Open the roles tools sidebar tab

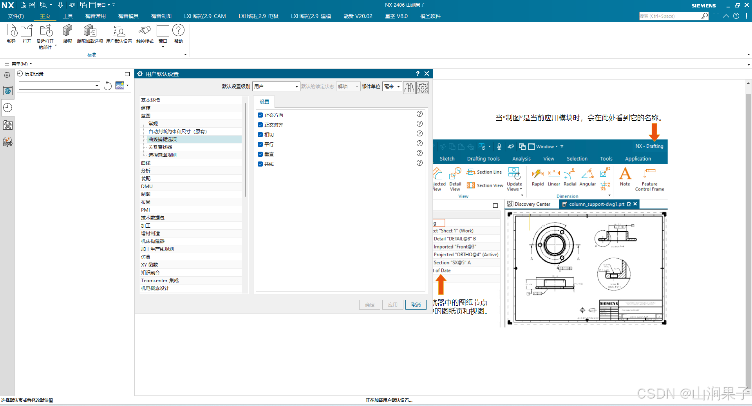(x=8, y=125)
